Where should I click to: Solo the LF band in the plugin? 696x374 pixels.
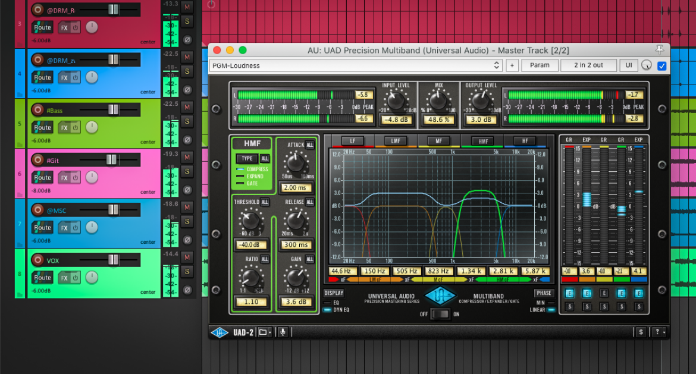coord(569,307)
